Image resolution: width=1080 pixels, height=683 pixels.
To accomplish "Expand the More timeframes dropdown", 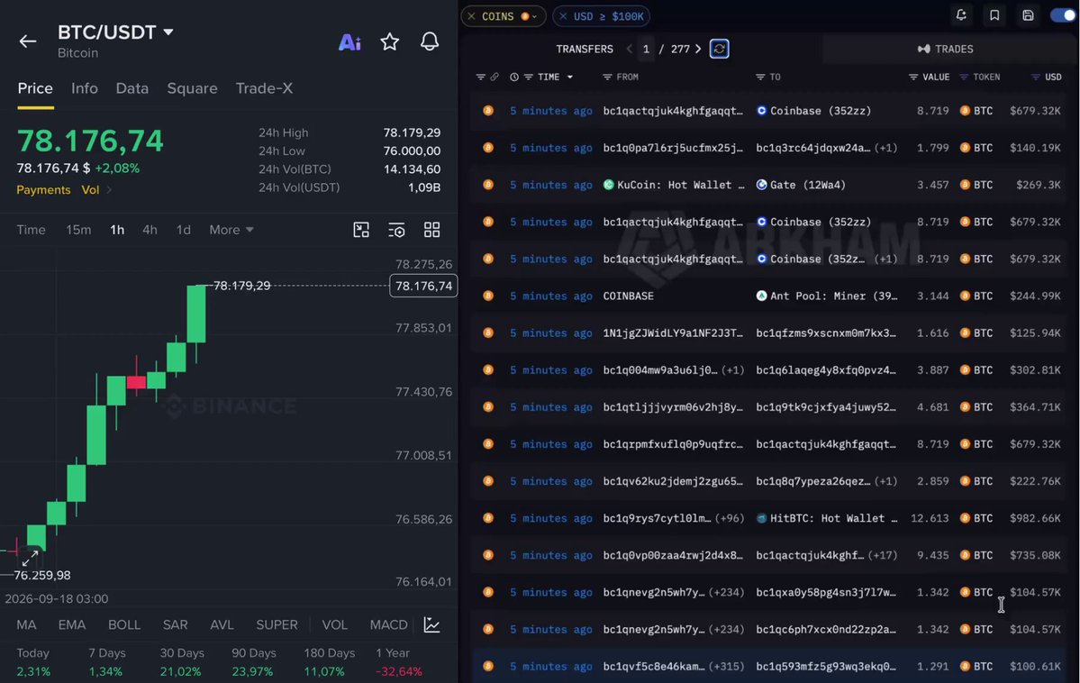I will pos(231,230).
